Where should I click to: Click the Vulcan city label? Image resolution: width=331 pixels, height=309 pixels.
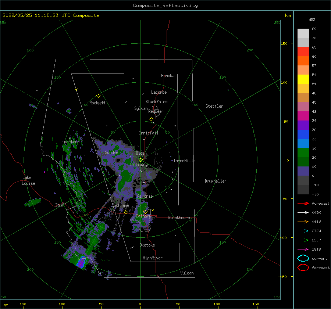click(x=187, y=273)
